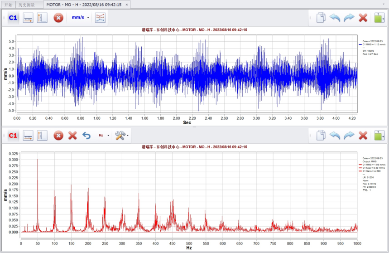Screen dimensions: 389x253
Task: Toggle vertical axis scale icon in spectrum toolbar
Action: coord(42,136)
